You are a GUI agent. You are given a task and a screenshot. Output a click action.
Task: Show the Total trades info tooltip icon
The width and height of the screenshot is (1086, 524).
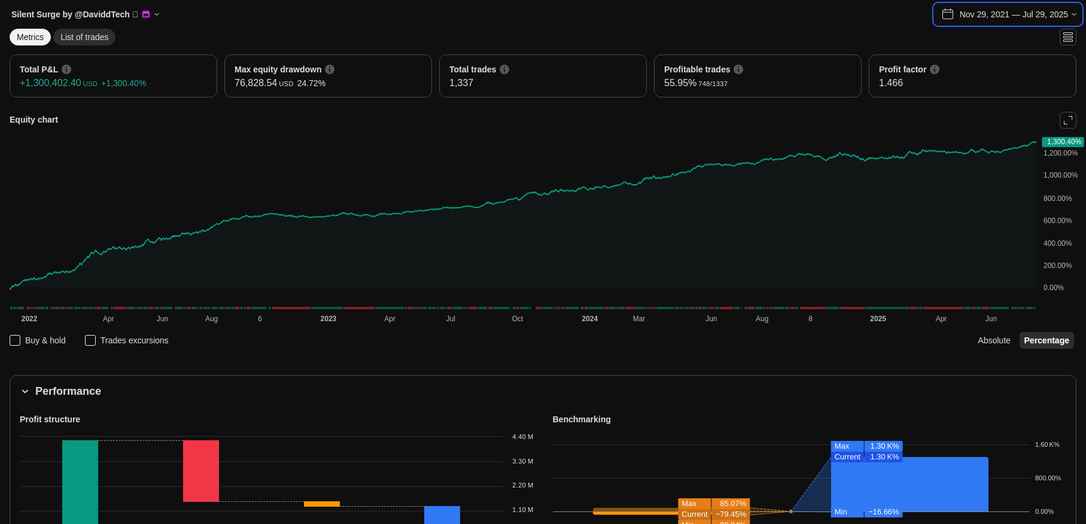(x=504, y=69)
